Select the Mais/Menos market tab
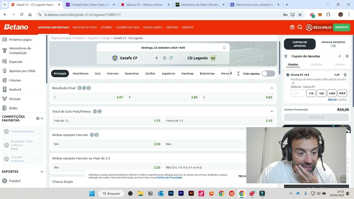The height and width of the screenshot is (199, 354). pyautogui.click(x=80, y=74)
